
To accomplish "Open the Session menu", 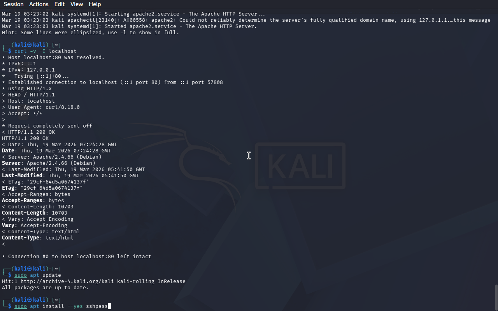I will 14,4.
